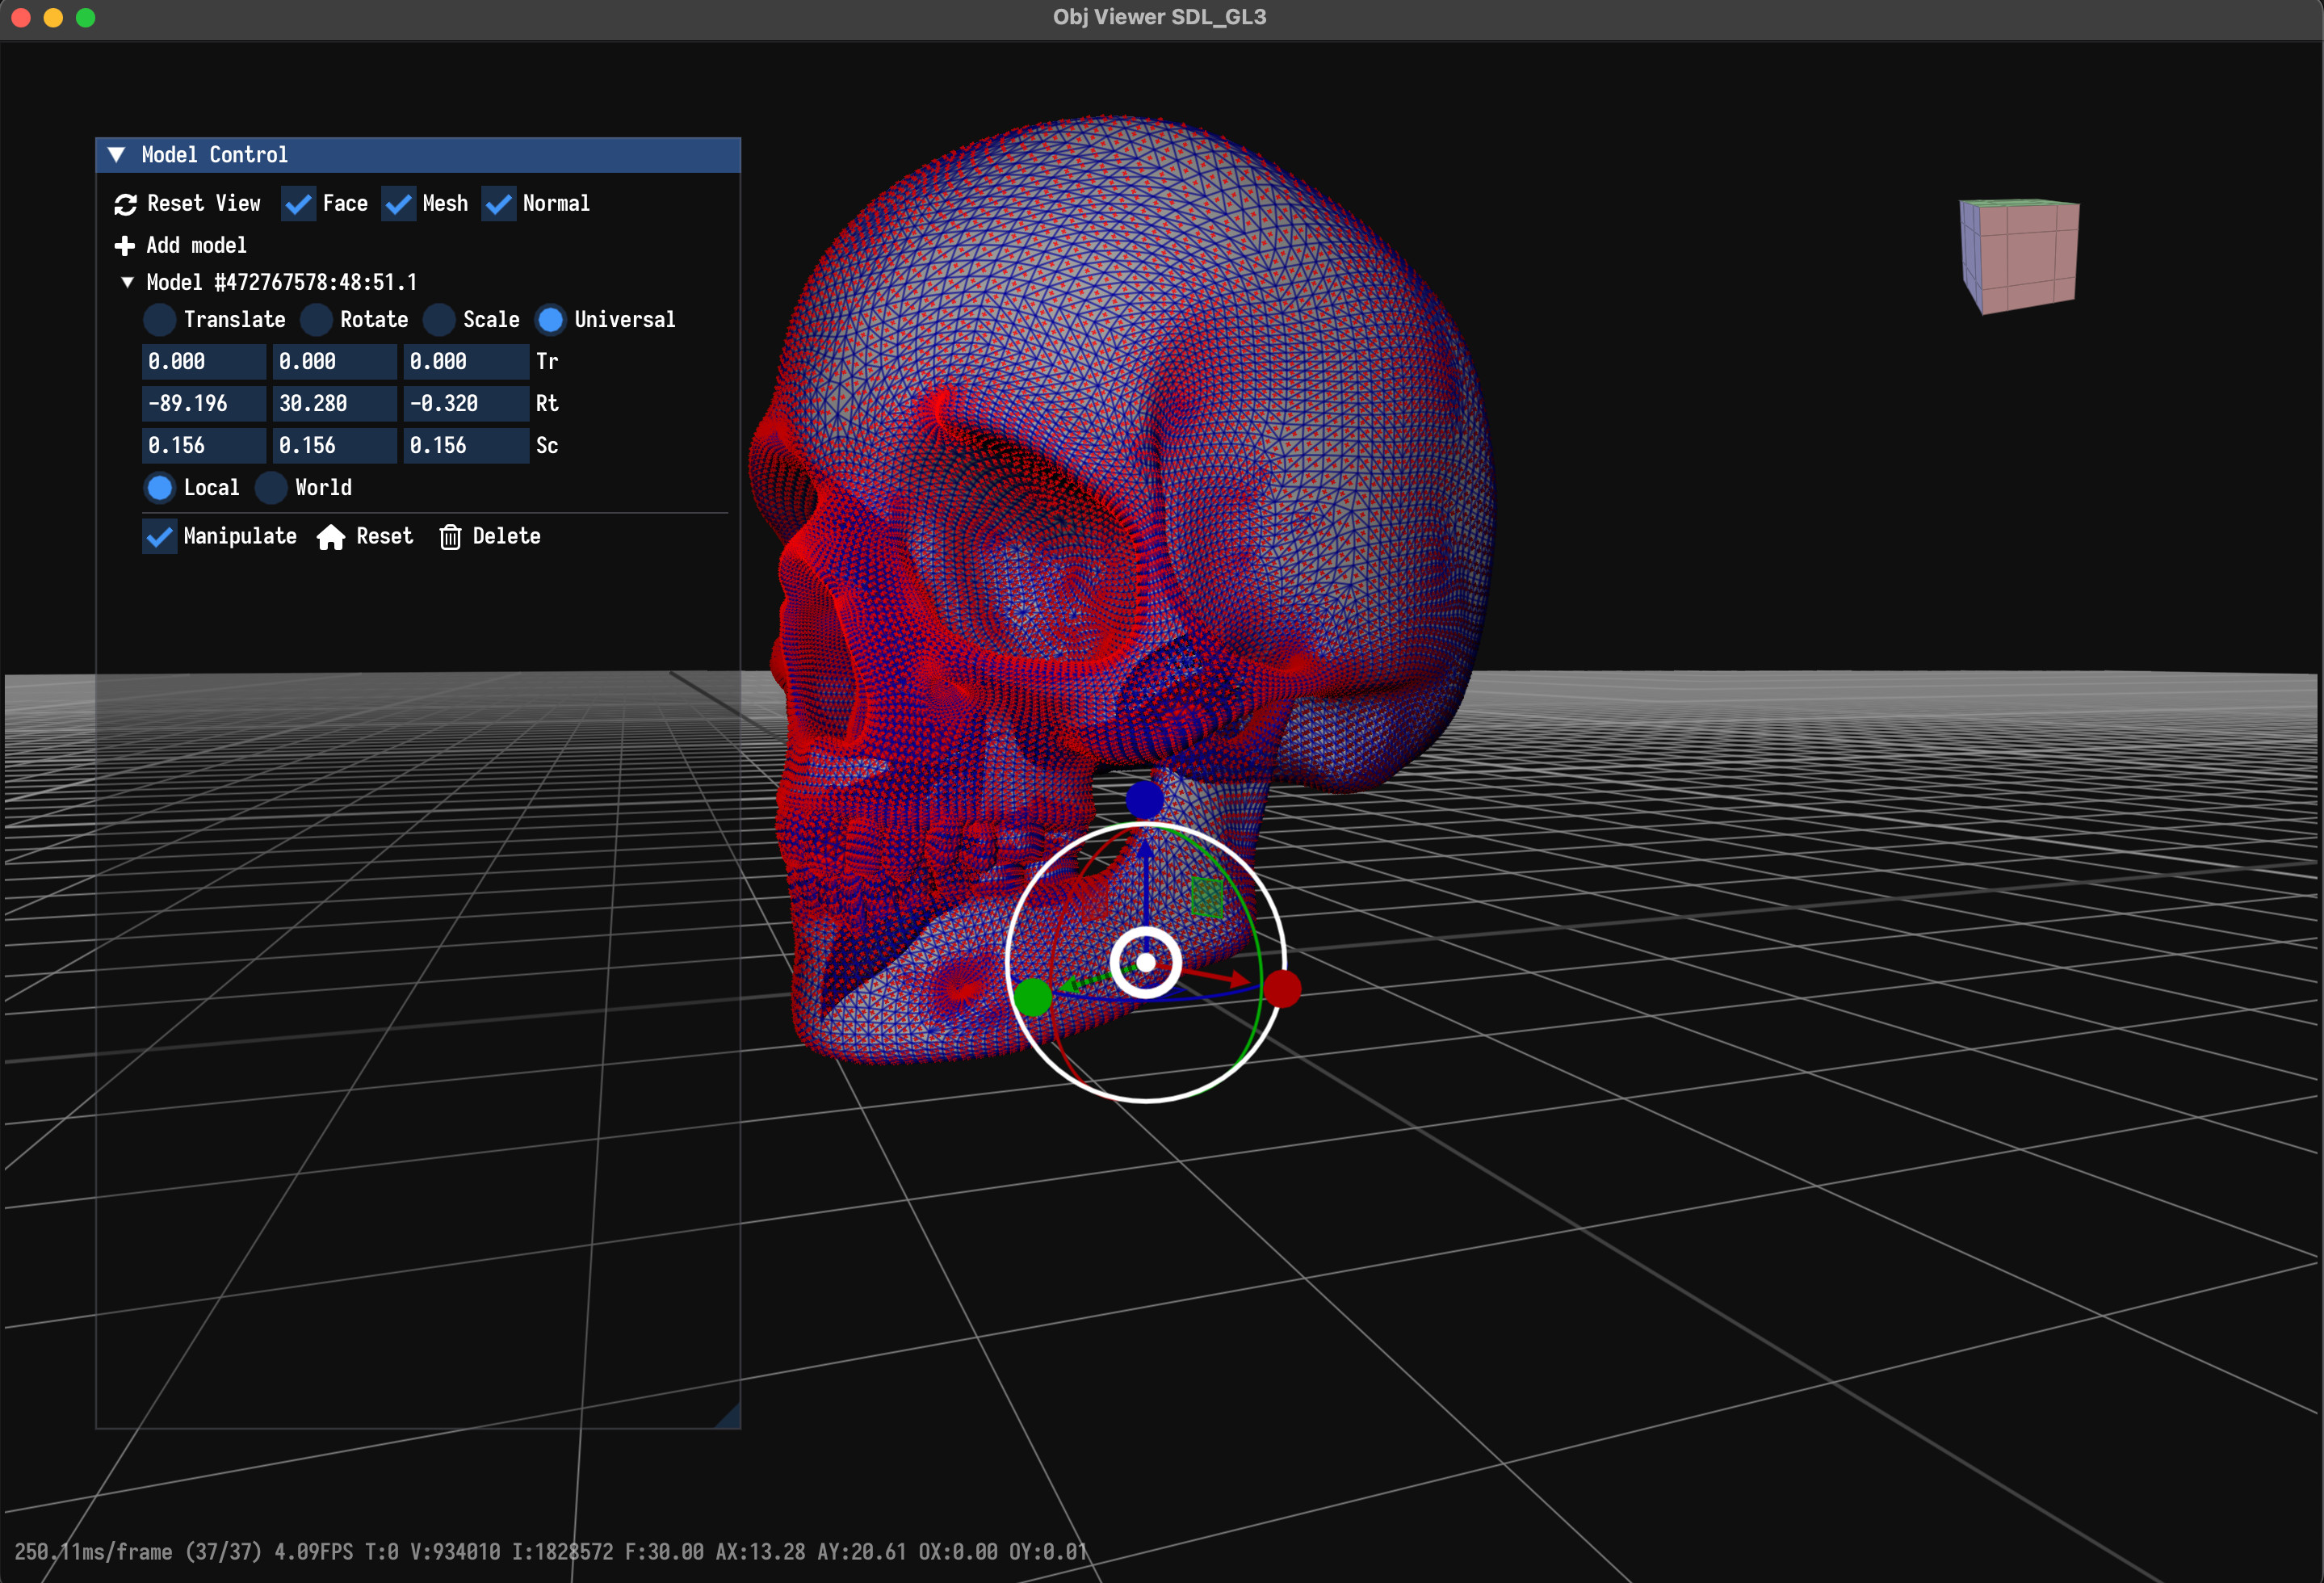Click the Rt row label
Screen dimensions: 2324x1583
click(547, 404)
